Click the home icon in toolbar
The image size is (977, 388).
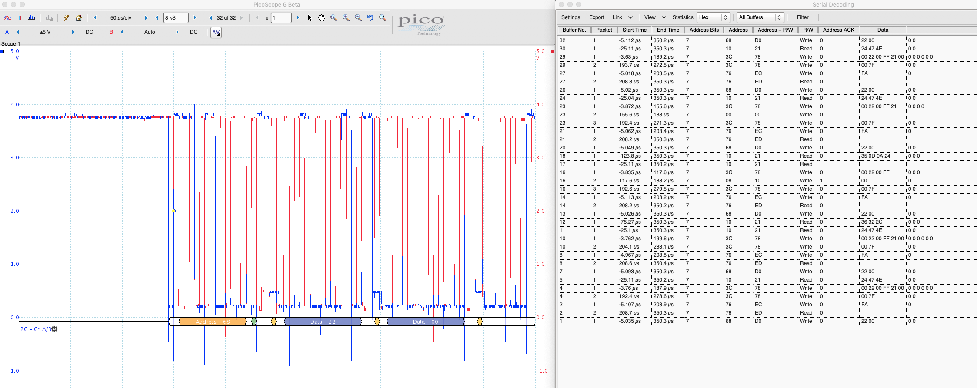click(79, 18)
